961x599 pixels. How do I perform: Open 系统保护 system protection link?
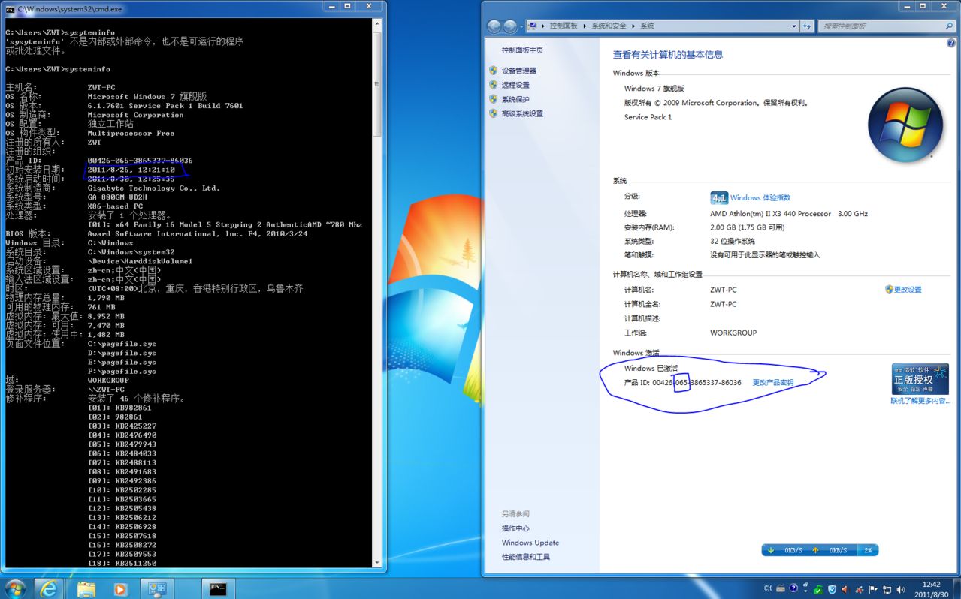[x=515, y=99]
